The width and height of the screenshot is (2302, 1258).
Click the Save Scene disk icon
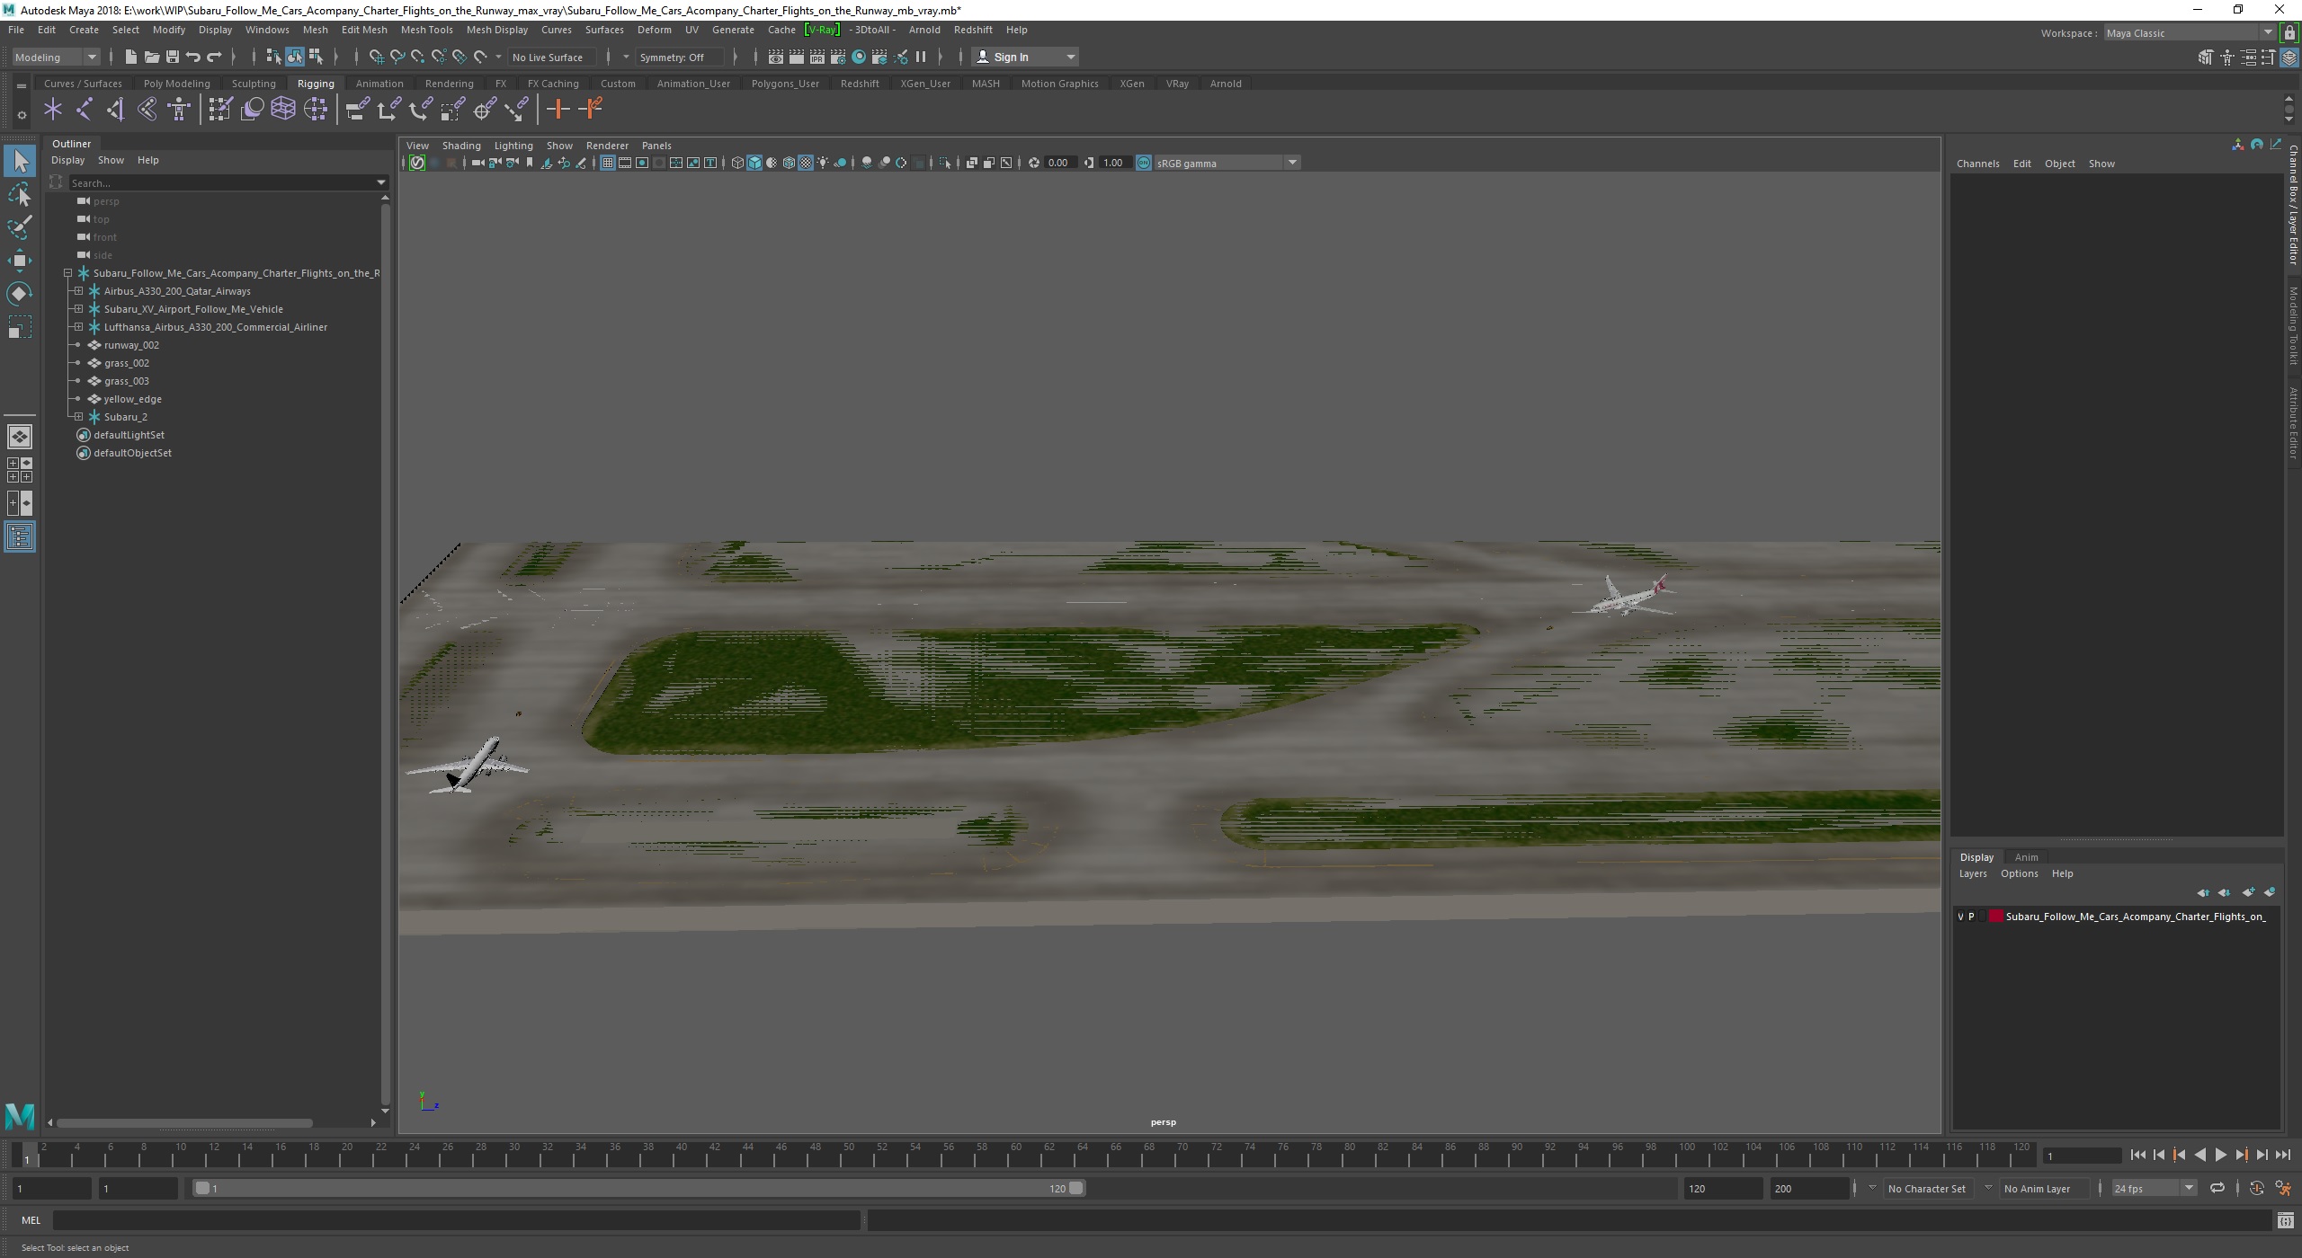point(172,57)
